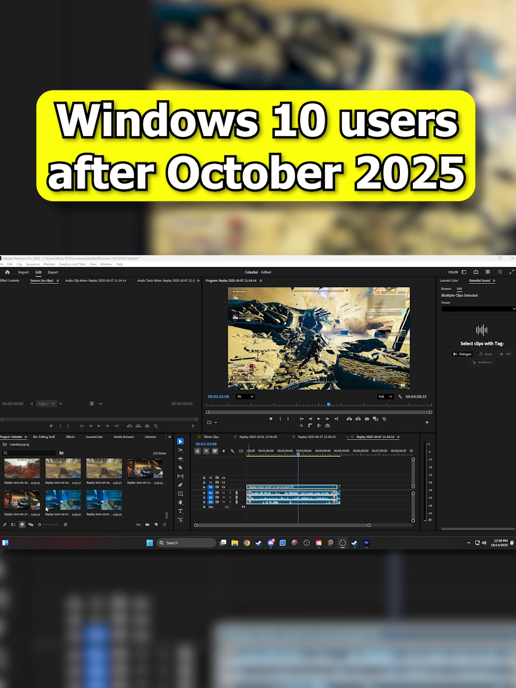516x688 pixels.
Task: Click the Play button in the Program monitor
Action: 319,419
